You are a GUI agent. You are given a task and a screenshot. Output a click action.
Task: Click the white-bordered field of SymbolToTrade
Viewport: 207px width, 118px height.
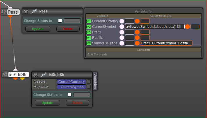coord(129,43)
